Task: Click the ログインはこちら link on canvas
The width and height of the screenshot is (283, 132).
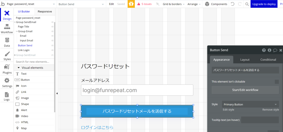Action: [x=97, y=128]
